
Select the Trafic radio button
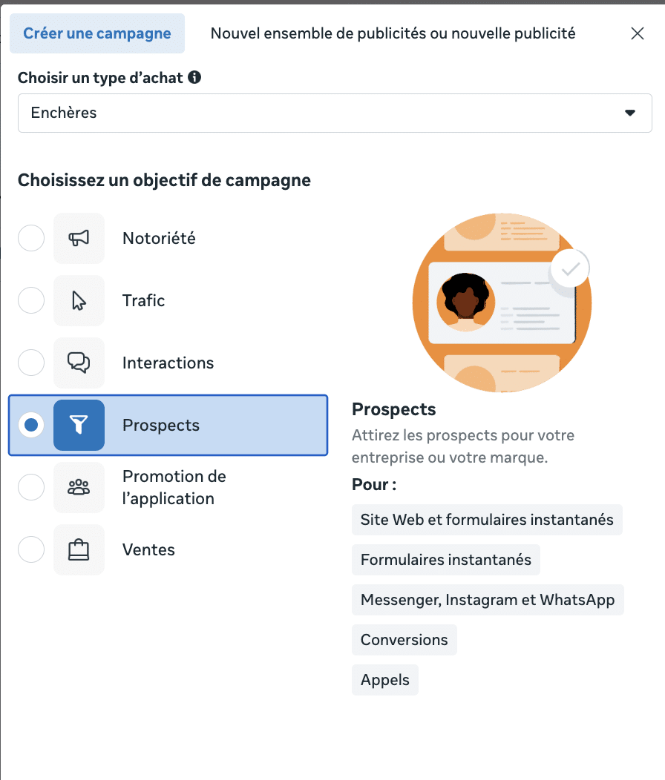click(x=30, y=300)
